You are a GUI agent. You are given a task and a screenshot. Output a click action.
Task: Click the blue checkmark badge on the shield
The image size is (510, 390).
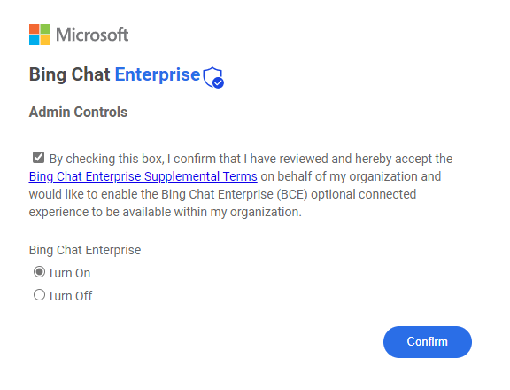pos(218,83)
